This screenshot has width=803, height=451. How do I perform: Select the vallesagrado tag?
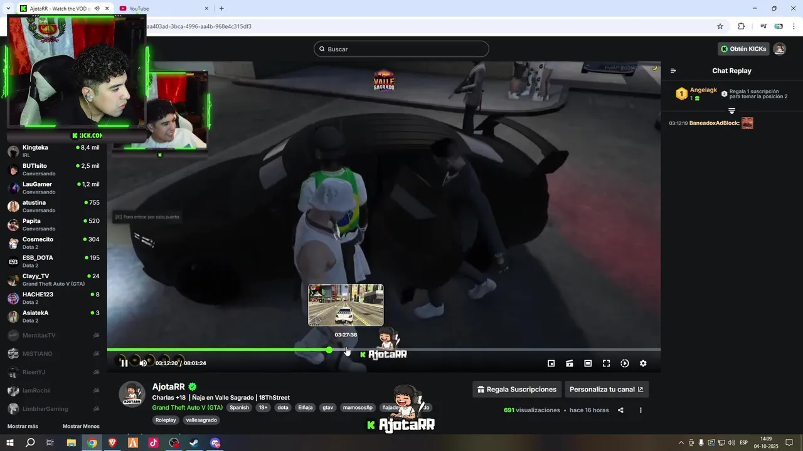(201, 420)
